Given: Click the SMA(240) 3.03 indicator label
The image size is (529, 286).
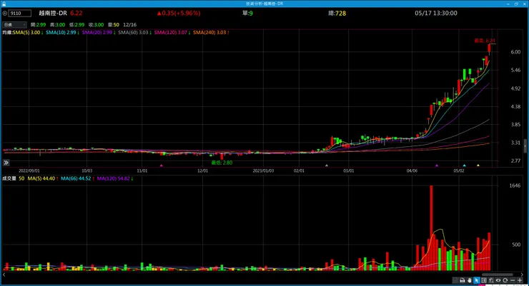Looking at the screenshot, I should click(211, 33).
